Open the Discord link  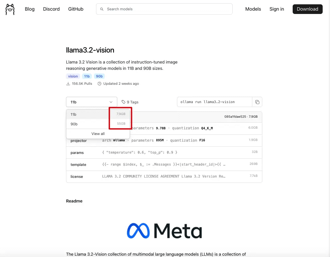(51, 9)
